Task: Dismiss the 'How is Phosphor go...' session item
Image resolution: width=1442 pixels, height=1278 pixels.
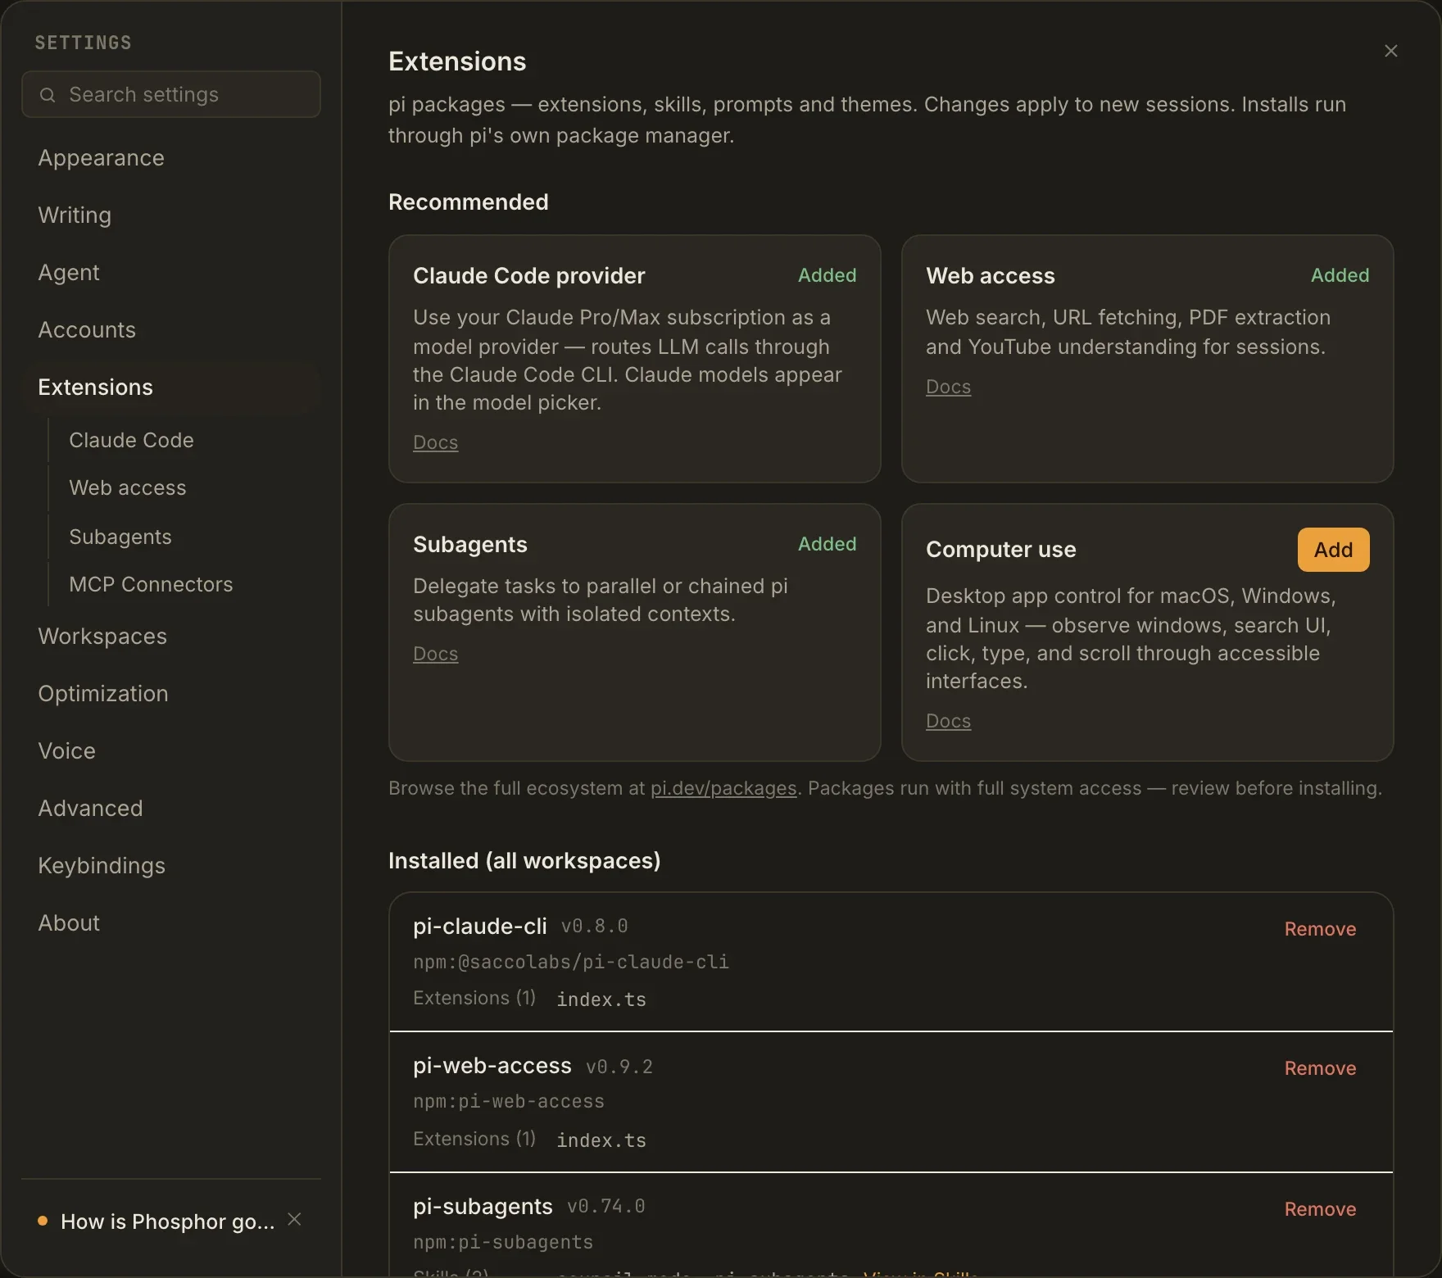Action: pyautogui.click(x=295, y=1220)
